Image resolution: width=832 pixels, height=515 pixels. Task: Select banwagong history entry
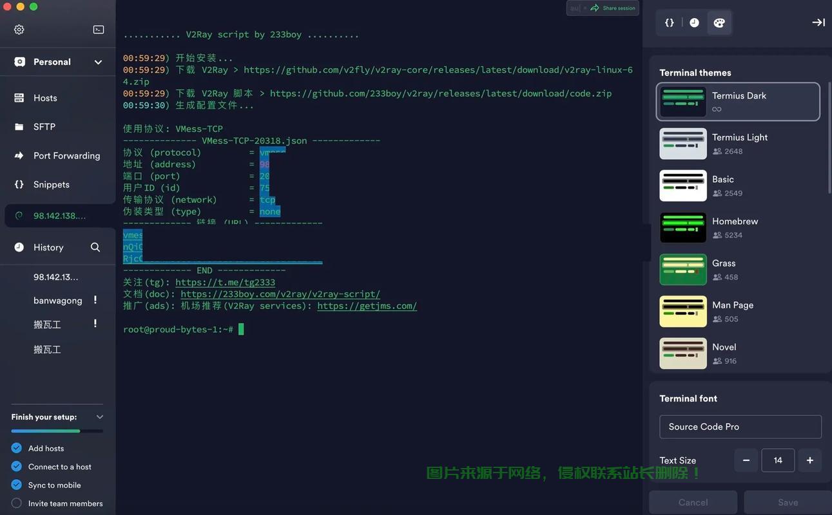pos(58,301)
